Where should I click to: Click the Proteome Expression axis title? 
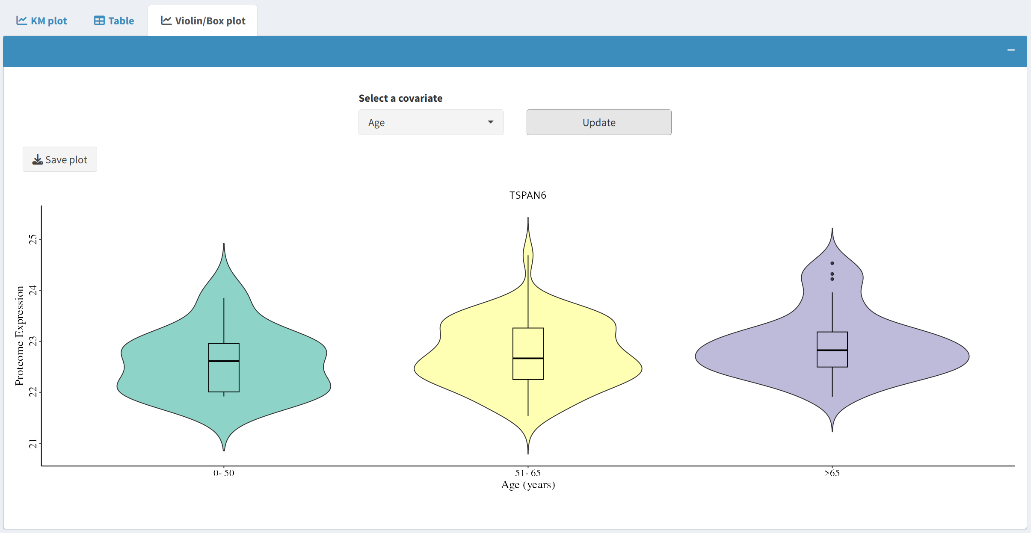point(20,336)
